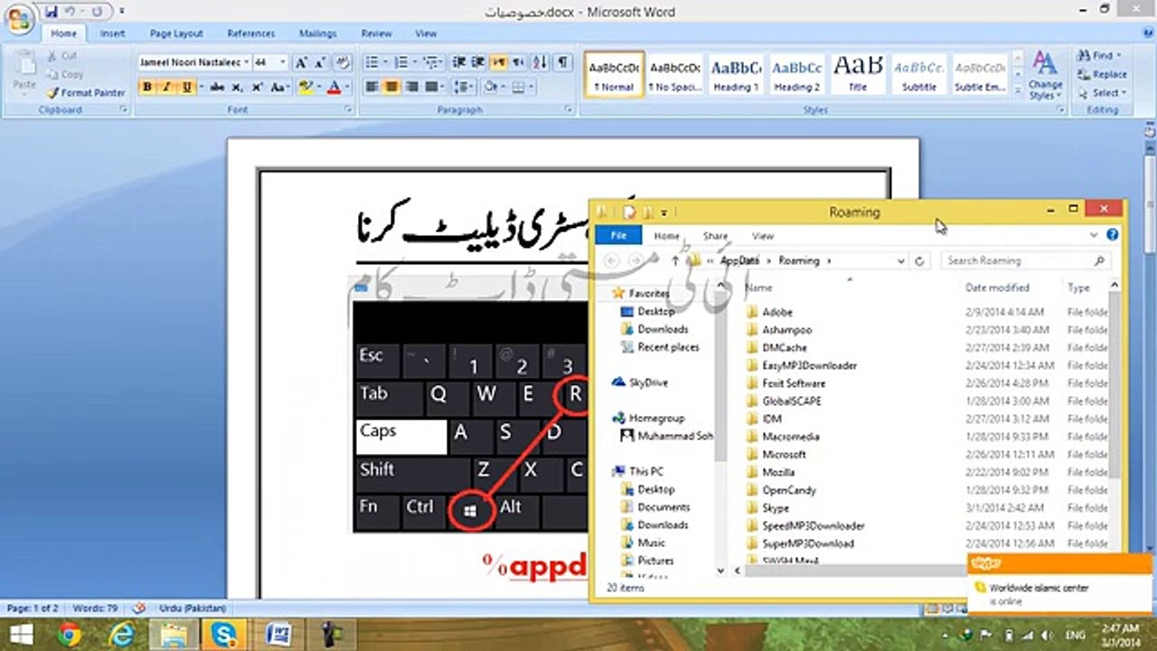Viewport: 1157px width, 651px height.
Task: Click the Office button in Word
Action: click(x=19, y=17)
